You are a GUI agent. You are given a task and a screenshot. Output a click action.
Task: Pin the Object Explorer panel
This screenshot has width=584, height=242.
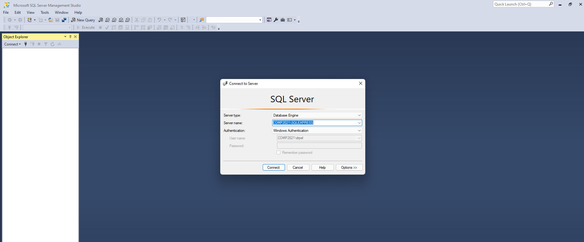(x=70, y=37)
